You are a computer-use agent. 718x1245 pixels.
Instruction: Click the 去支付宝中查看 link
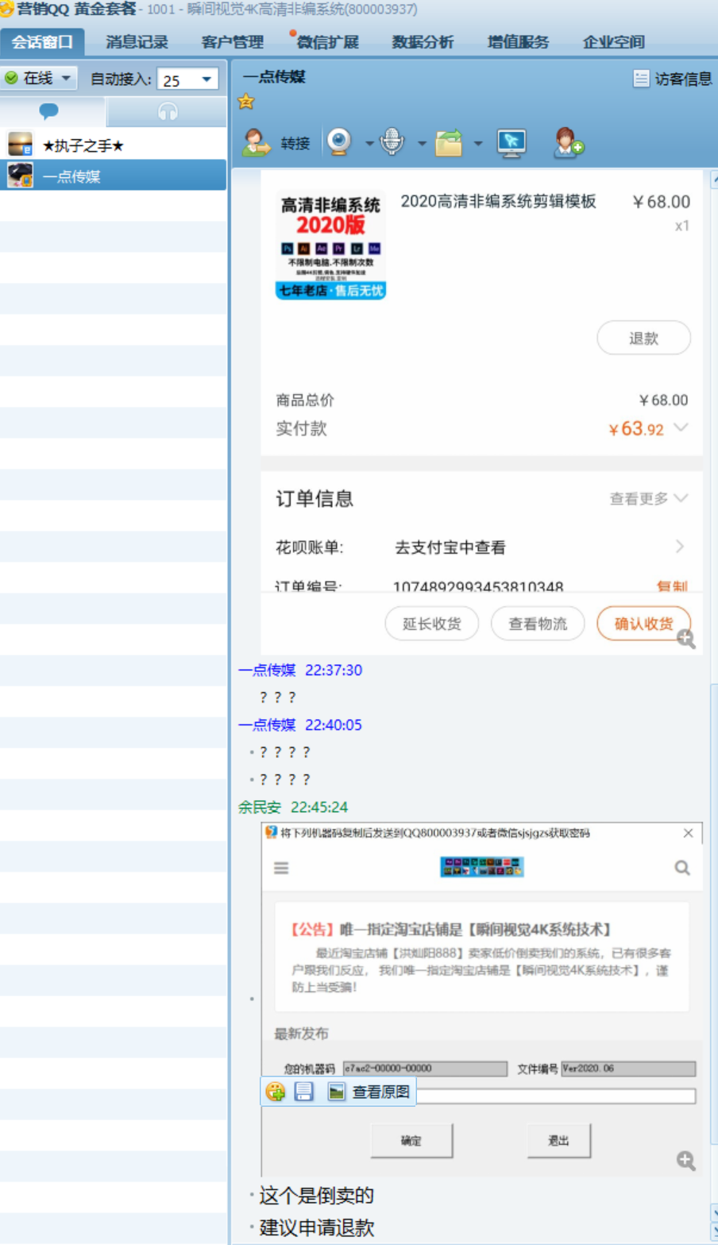(450, 547)
